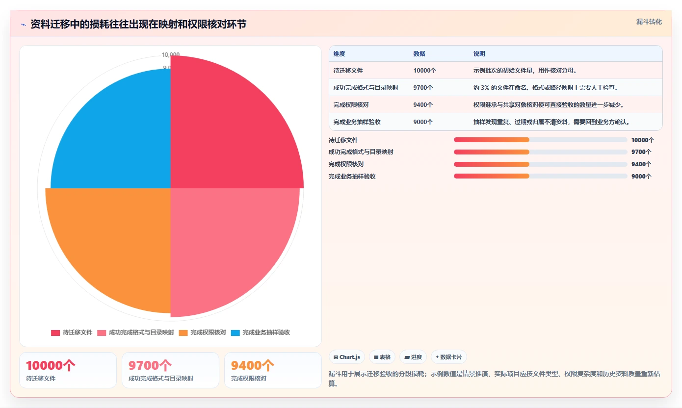Click the 9400个 value beside the progress bar
Viewport: 682px width, 408px height.
(641, 164)
